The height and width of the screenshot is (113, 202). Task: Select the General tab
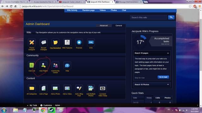pyautogui.click(x=119, y=25)
